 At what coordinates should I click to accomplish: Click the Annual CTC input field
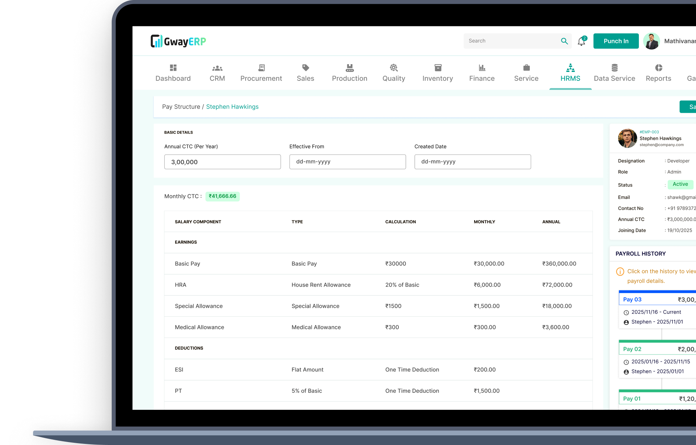222,162
